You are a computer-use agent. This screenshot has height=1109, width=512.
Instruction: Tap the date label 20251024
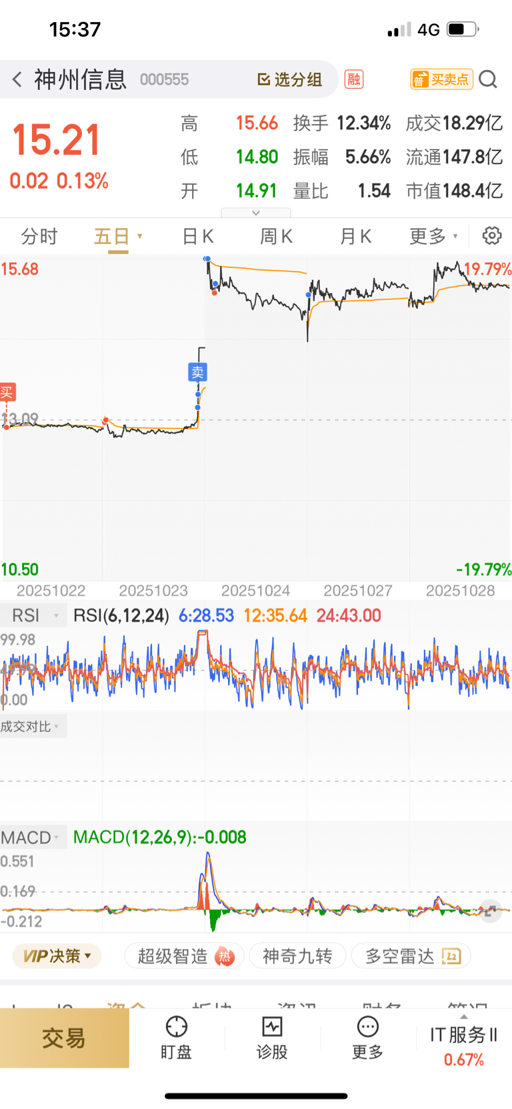tap(256, 591)
